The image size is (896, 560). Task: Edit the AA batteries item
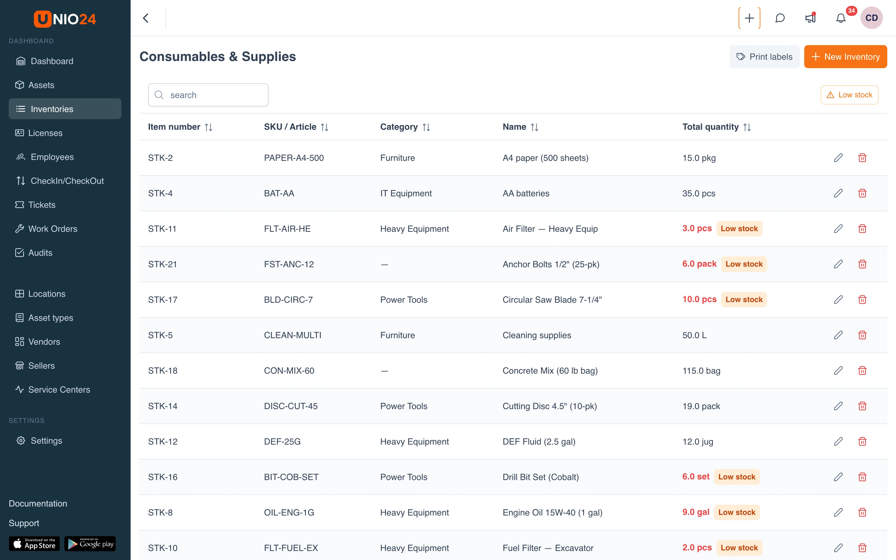(838, 193)
